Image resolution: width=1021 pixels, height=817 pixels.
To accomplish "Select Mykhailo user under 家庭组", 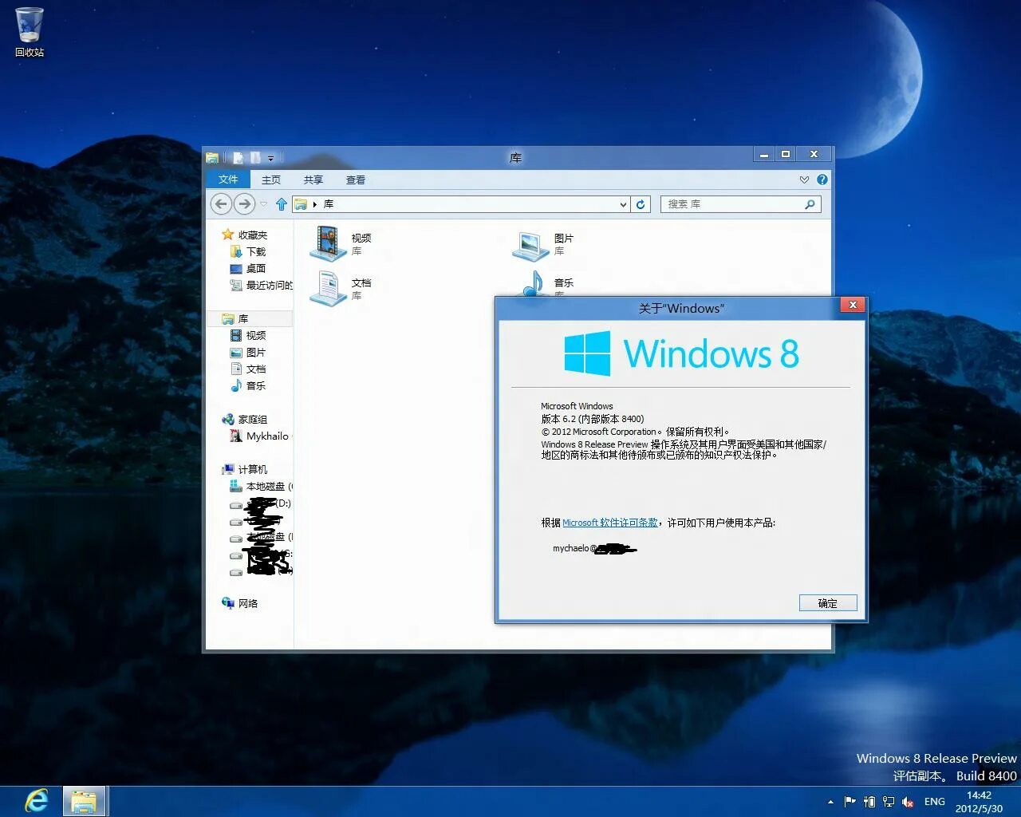I will pyautogui.click(x=260, y=436).
